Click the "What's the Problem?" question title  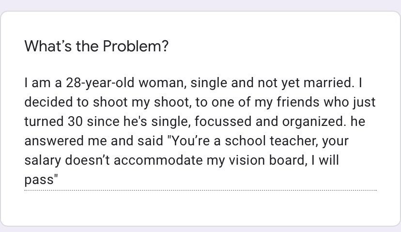[x=96, y=46]
